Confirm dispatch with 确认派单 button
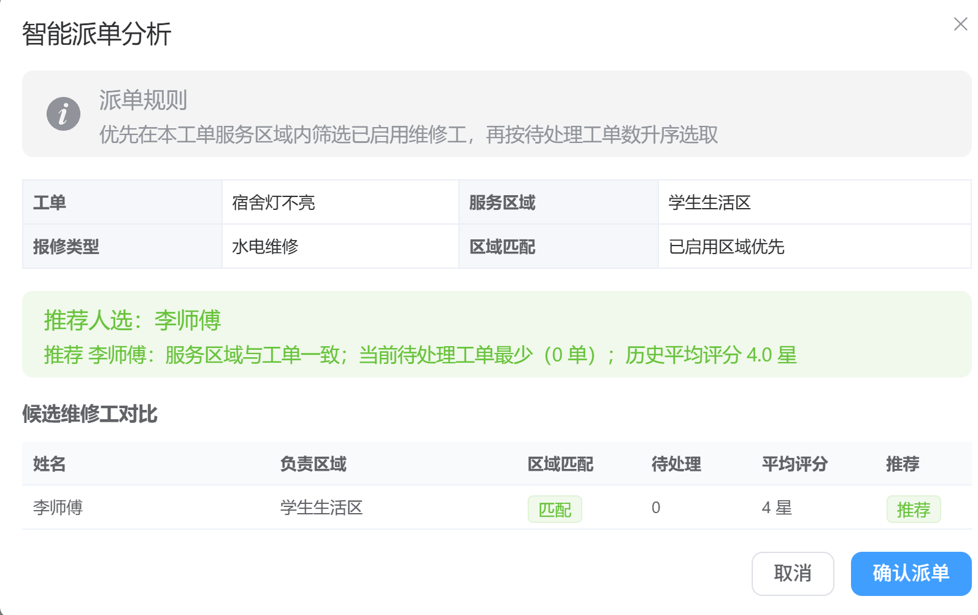The width and height of the screenshot is (978, 615). pos(911,573)
